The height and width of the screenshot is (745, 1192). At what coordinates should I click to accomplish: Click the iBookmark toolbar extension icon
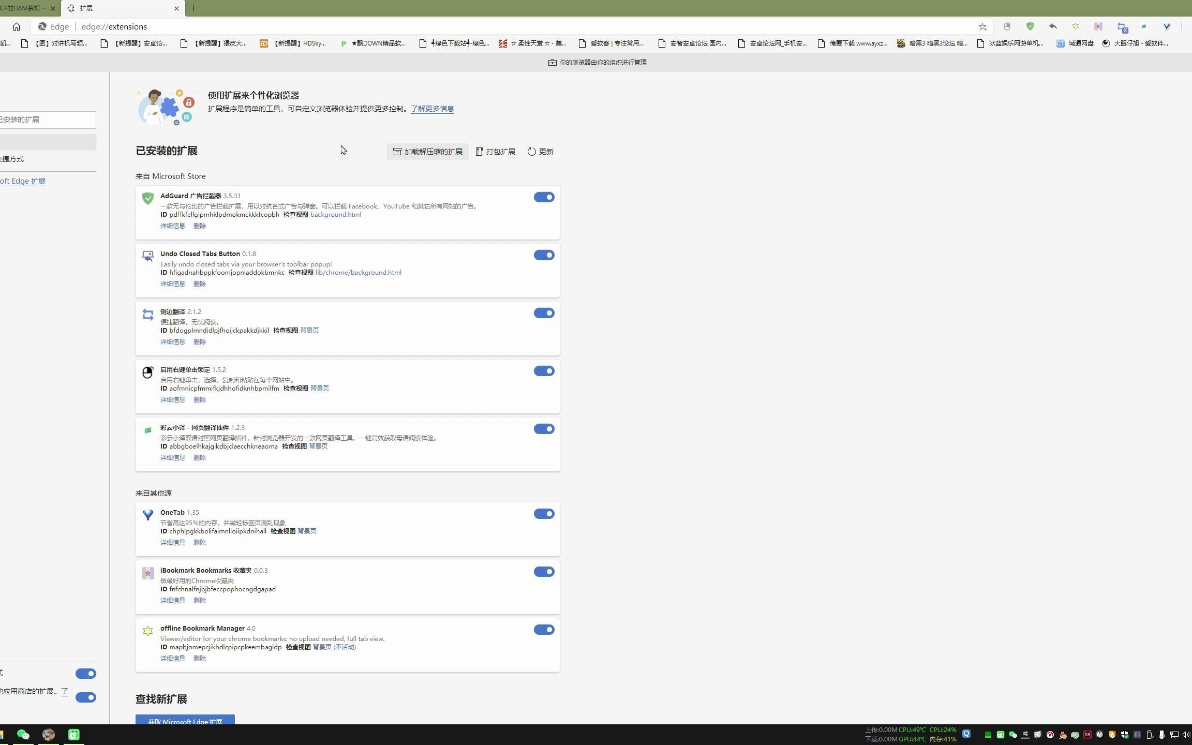tap(1098, 26)
